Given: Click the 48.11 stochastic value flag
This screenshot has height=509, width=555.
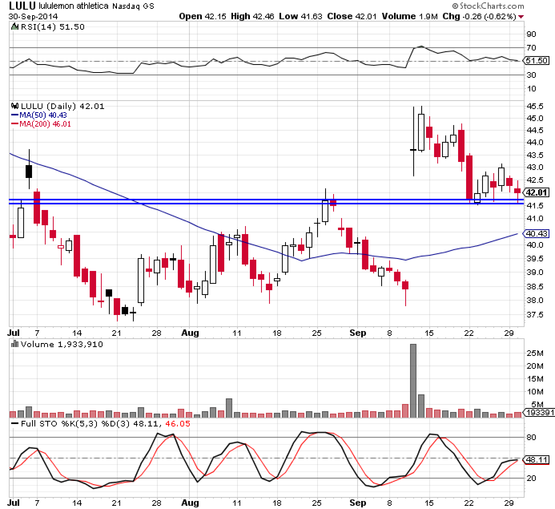Looking at the screenshot, I should click(537, 460).
